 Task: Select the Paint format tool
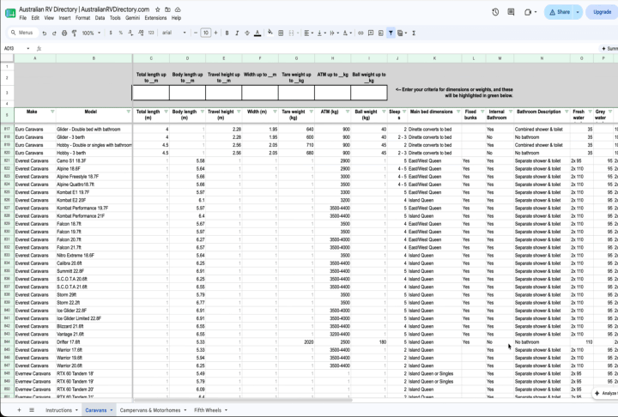point(74,33)
